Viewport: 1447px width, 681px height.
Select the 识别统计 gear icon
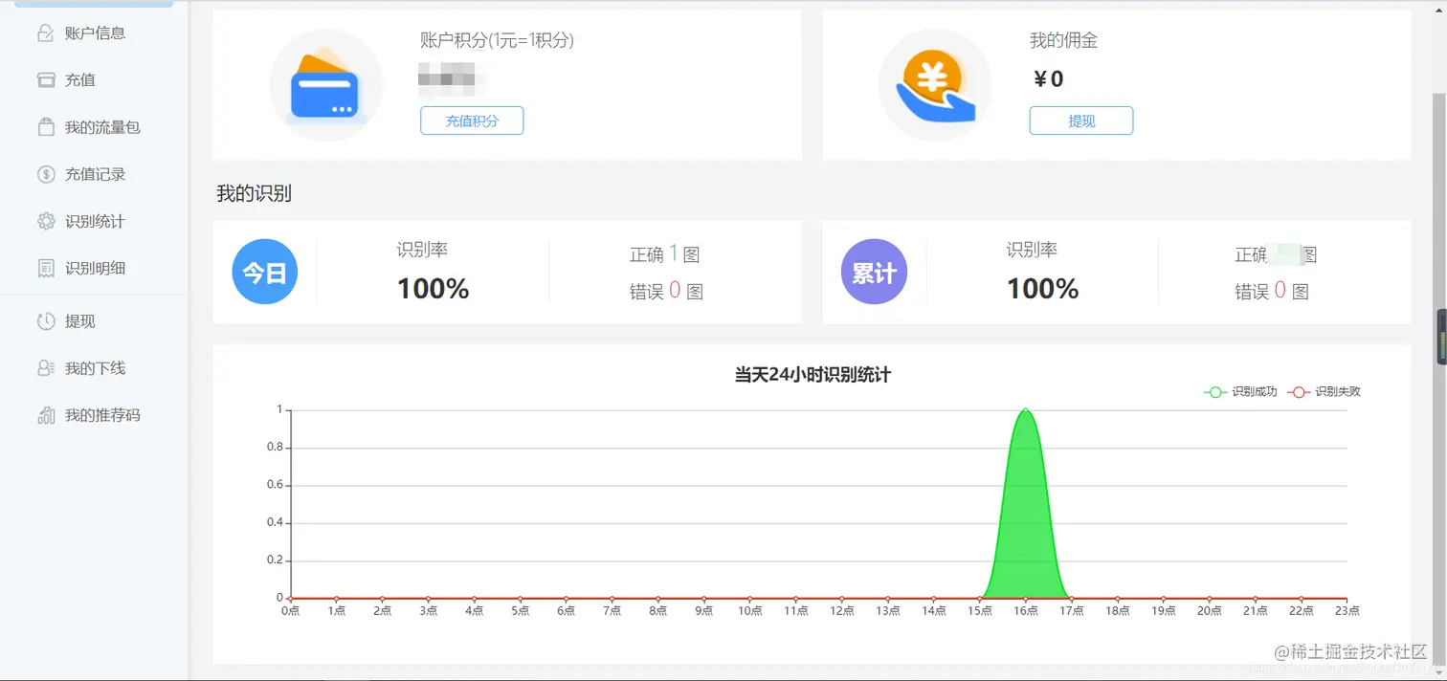[45, 220]
